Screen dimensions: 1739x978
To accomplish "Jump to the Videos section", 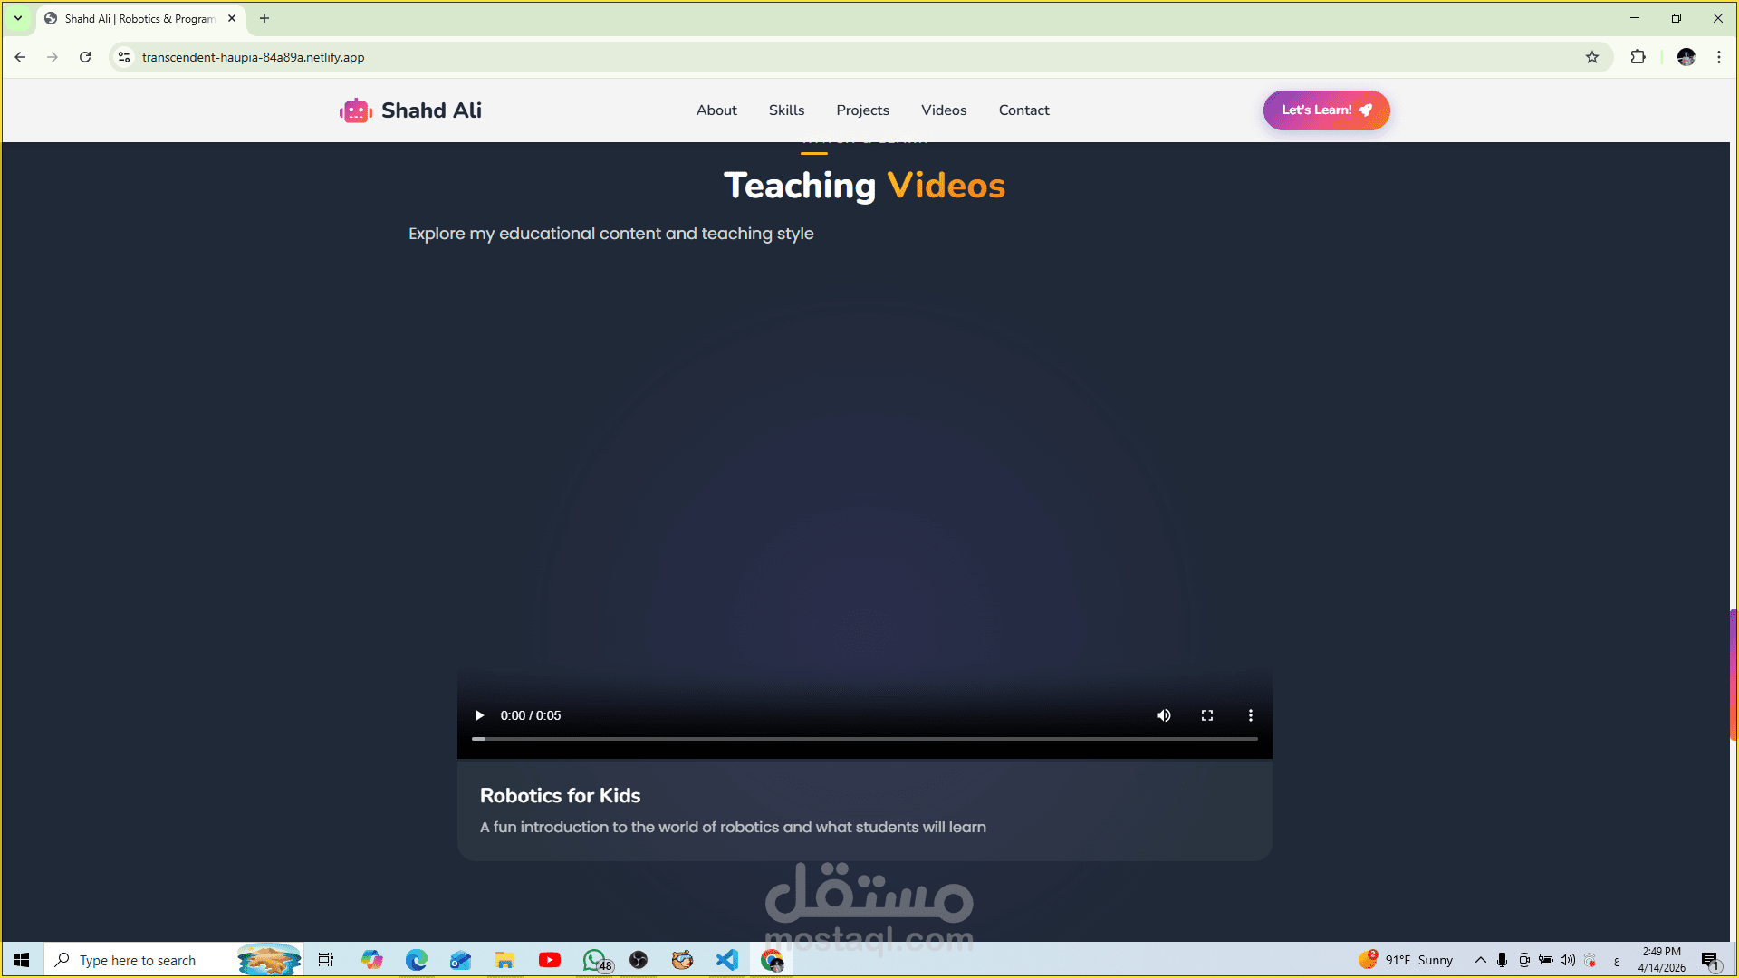I will click(x=944, y=110).
